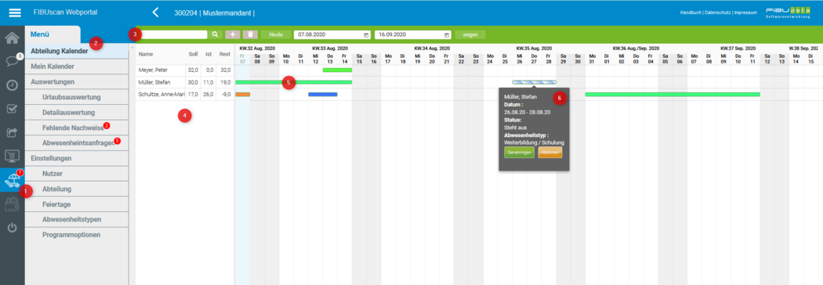Navigate back with the chevron arrow

click(155, 12)
